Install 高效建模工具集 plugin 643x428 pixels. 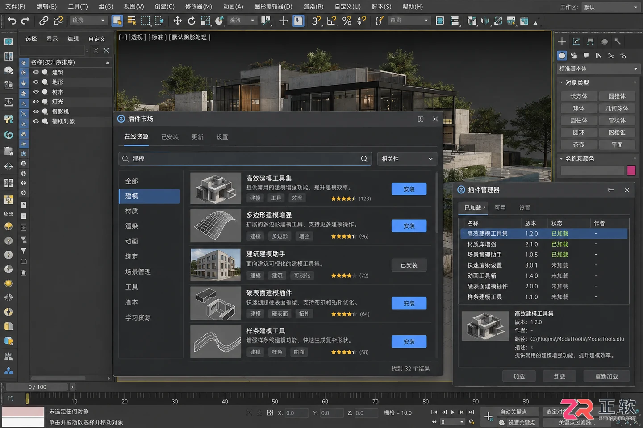tap(409, 189)
